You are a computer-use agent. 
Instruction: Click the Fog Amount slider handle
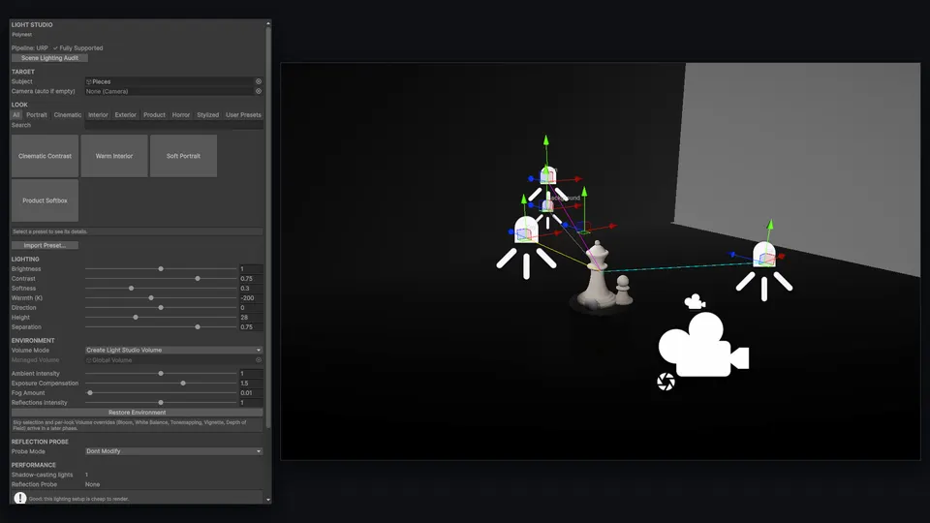point(90,393)
